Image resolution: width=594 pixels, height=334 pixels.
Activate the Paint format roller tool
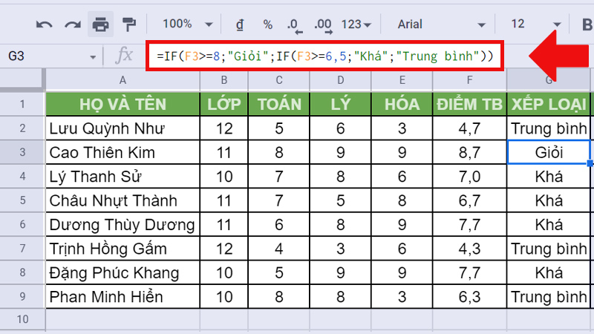pos(128,24)
